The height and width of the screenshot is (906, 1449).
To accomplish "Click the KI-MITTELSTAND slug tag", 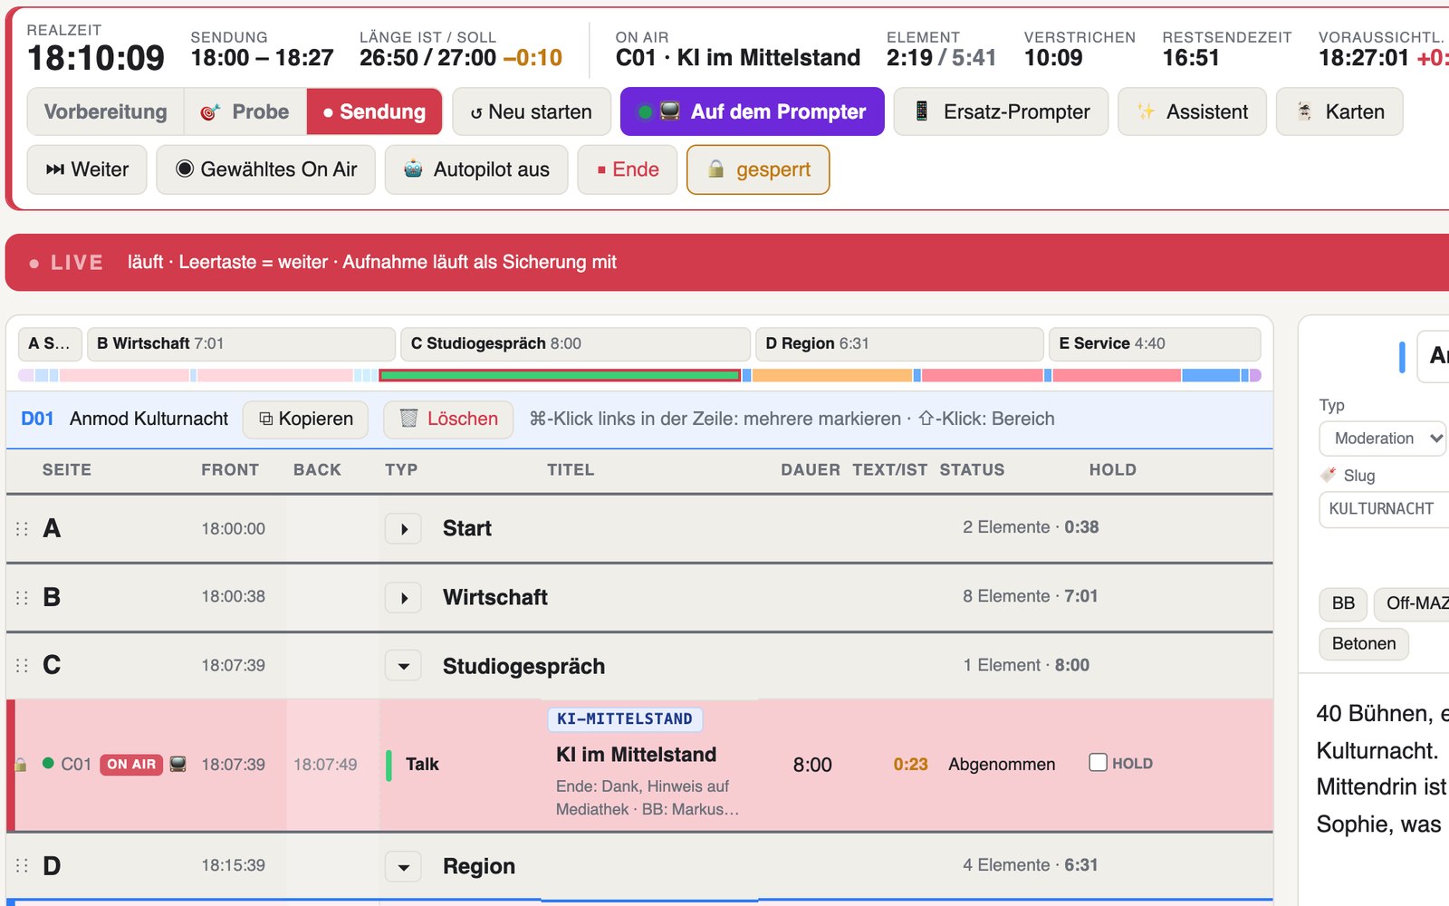I will (625, 718).
